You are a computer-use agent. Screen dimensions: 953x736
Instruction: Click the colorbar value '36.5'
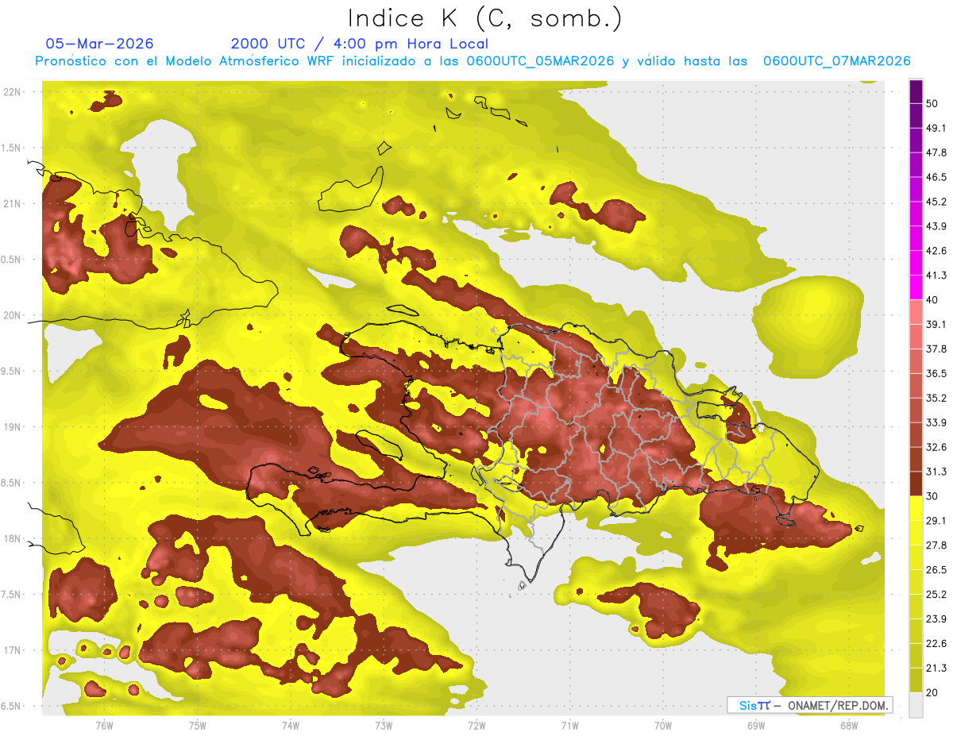[936, 373]
